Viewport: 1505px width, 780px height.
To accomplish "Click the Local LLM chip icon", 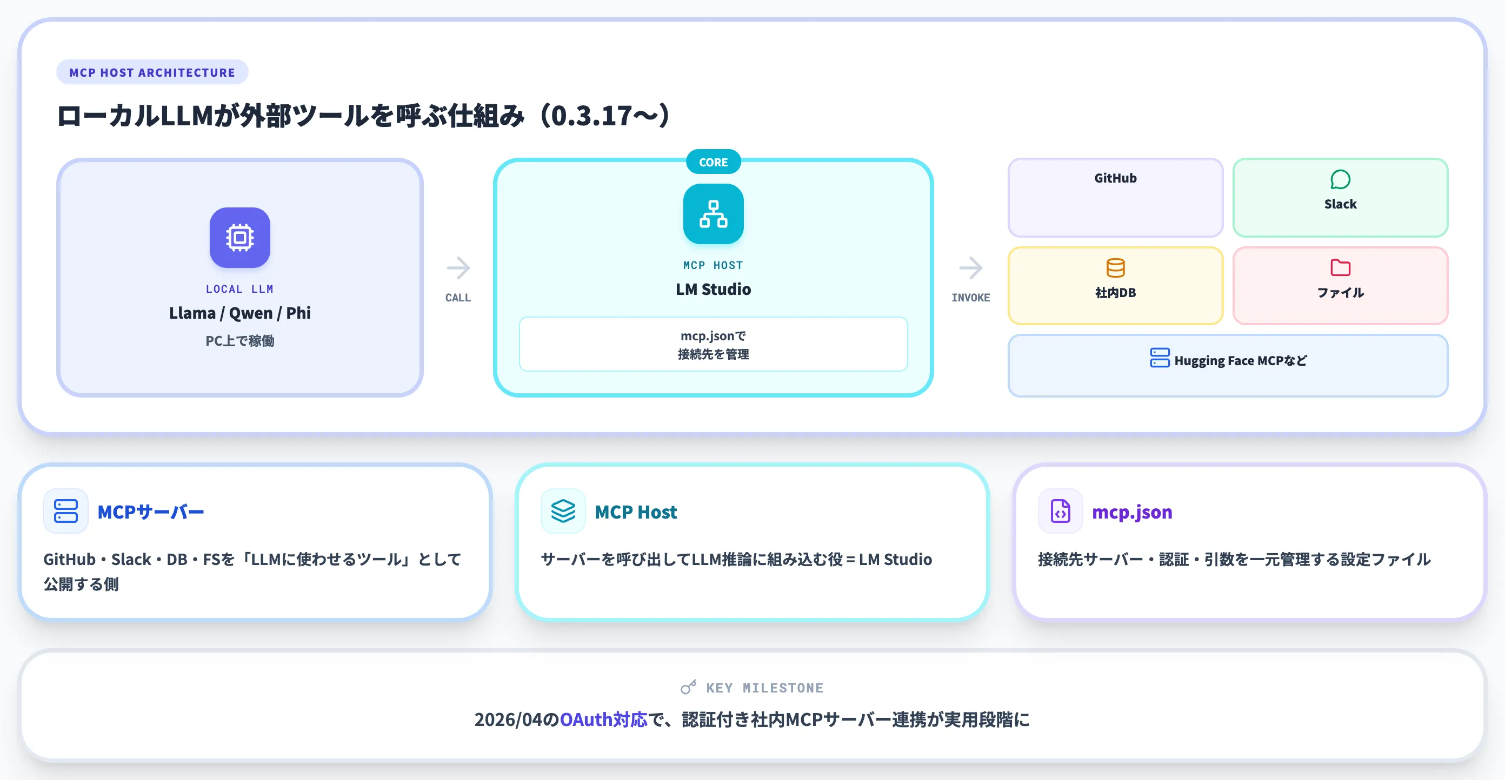I will click(x=239, y=238).
